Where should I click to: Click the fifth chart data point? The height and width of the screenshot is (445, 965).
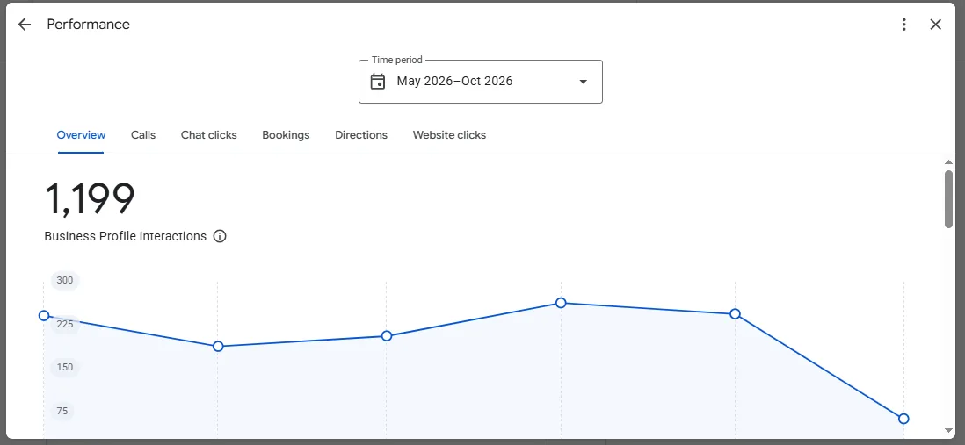[x=735, y=313]
